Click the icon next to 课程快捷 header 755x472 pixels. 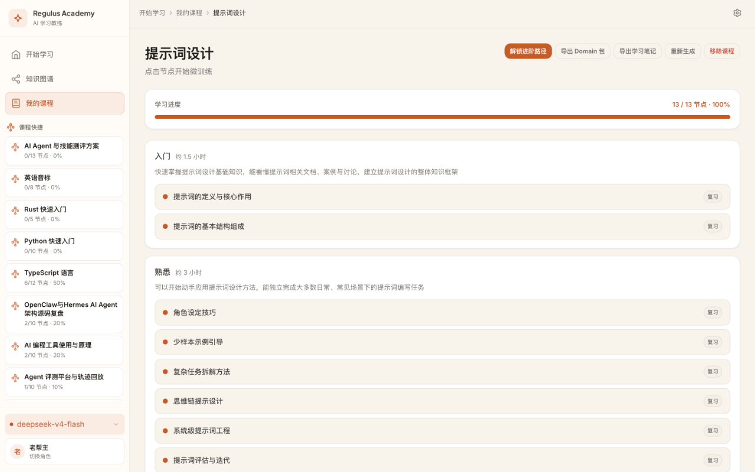click(x=11, y=127)
